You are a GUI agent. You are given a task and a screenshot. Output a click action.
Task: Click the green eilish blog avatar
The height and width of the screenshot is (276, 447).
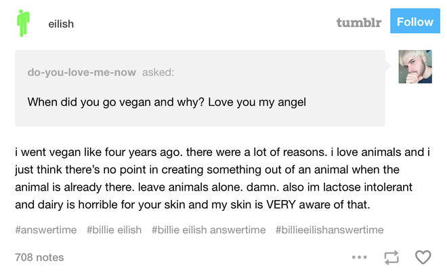click(24, 23)
